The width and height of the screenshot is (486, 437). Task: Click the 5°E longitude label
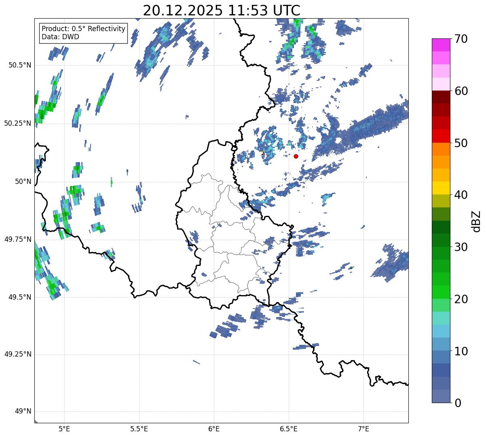click(x=64, y=429)
